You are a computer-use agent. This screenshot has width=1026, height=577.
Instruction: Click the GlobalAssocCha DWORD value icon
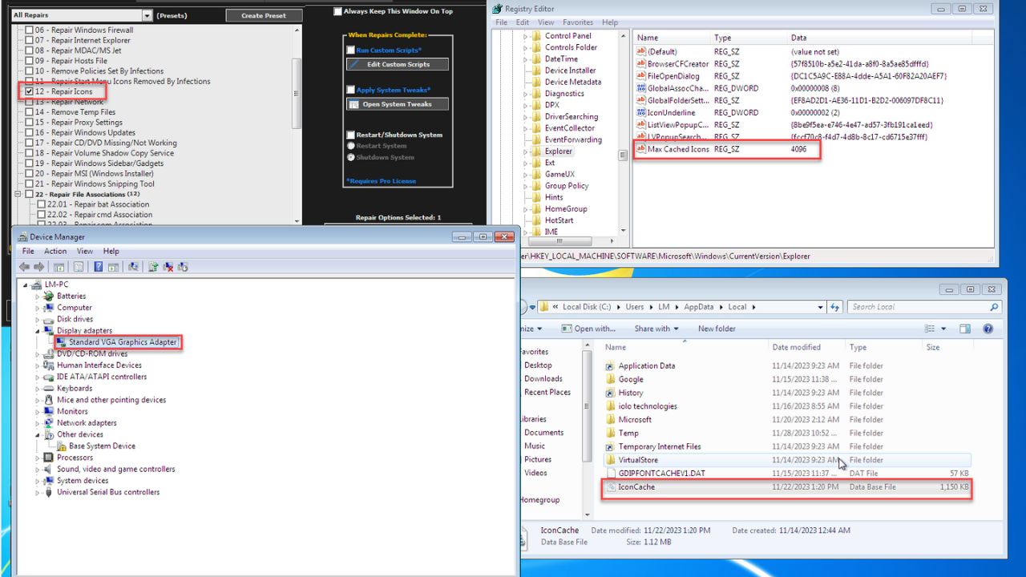pyautogui.click(x=640, y=88)
